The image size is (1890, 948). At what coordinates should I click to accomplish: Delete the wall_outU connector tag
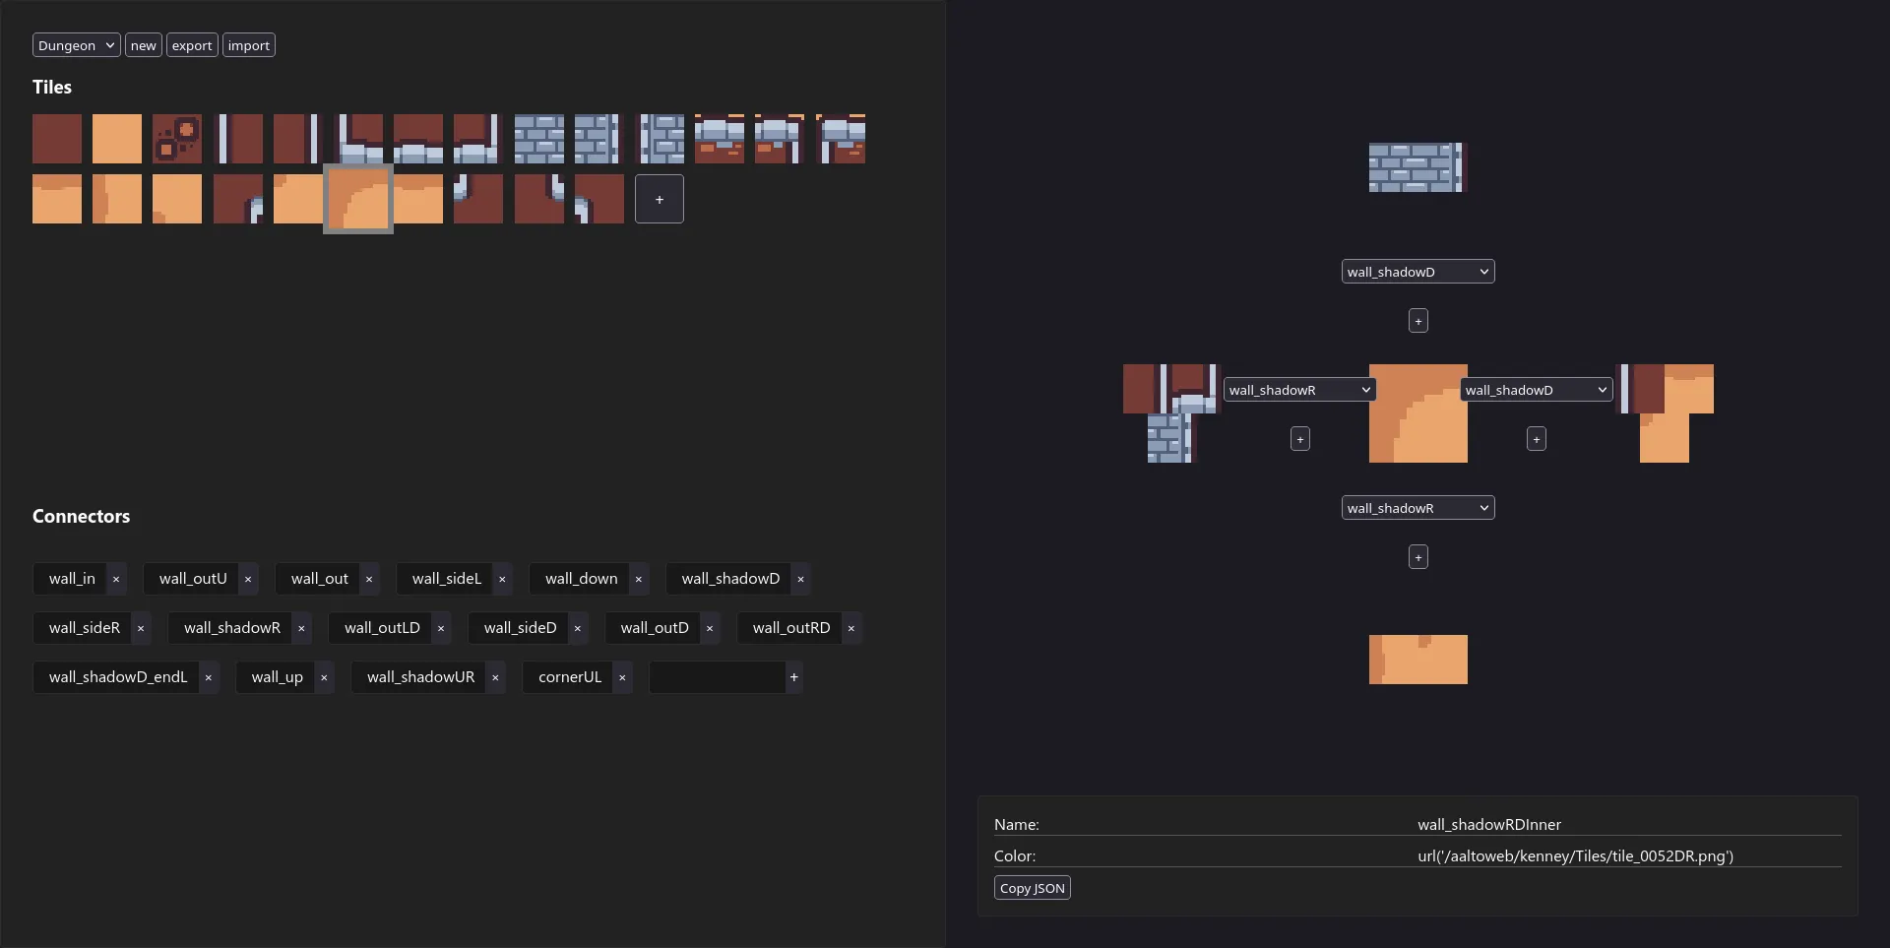pos(248,579)
